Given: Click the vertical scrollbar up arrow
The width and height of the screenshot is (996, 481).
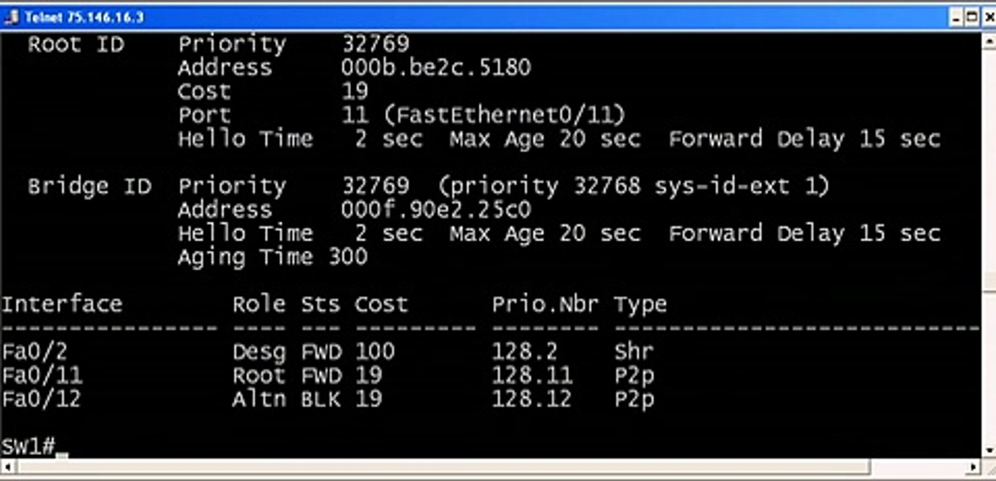Looking at the screenshot, I should (989, 40).
